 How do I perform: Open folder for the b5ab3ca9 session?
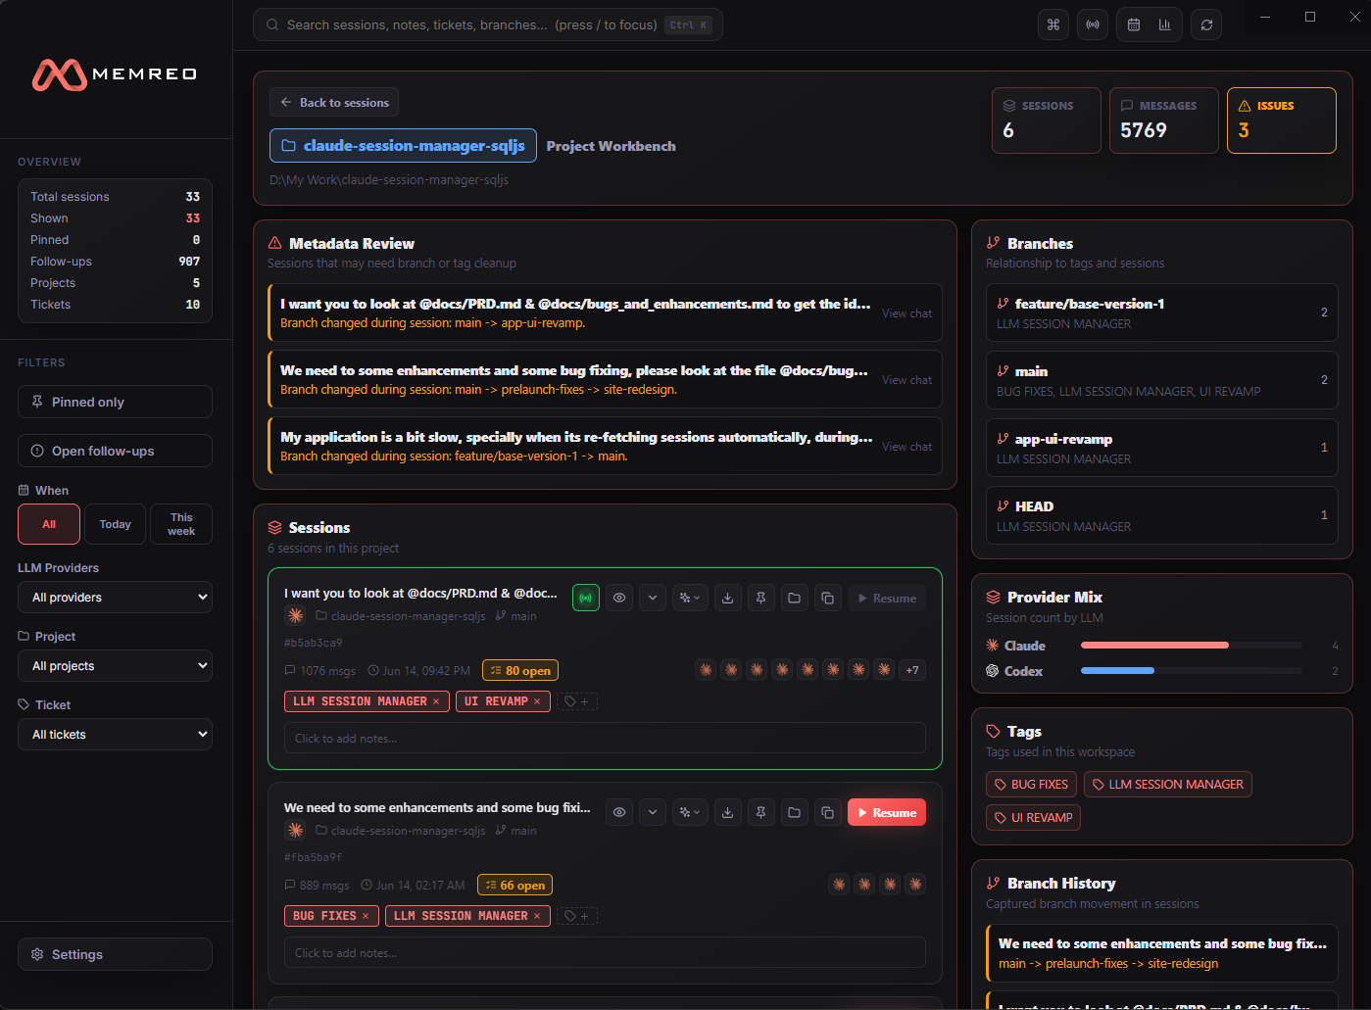coord(795,598)
